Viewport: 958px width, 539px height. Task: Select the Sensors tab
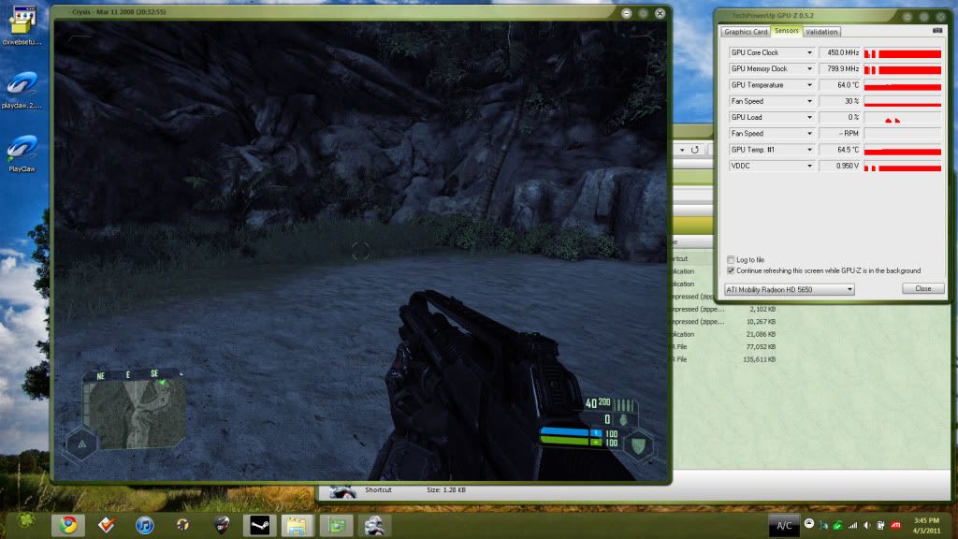click(x=786, y=31)
